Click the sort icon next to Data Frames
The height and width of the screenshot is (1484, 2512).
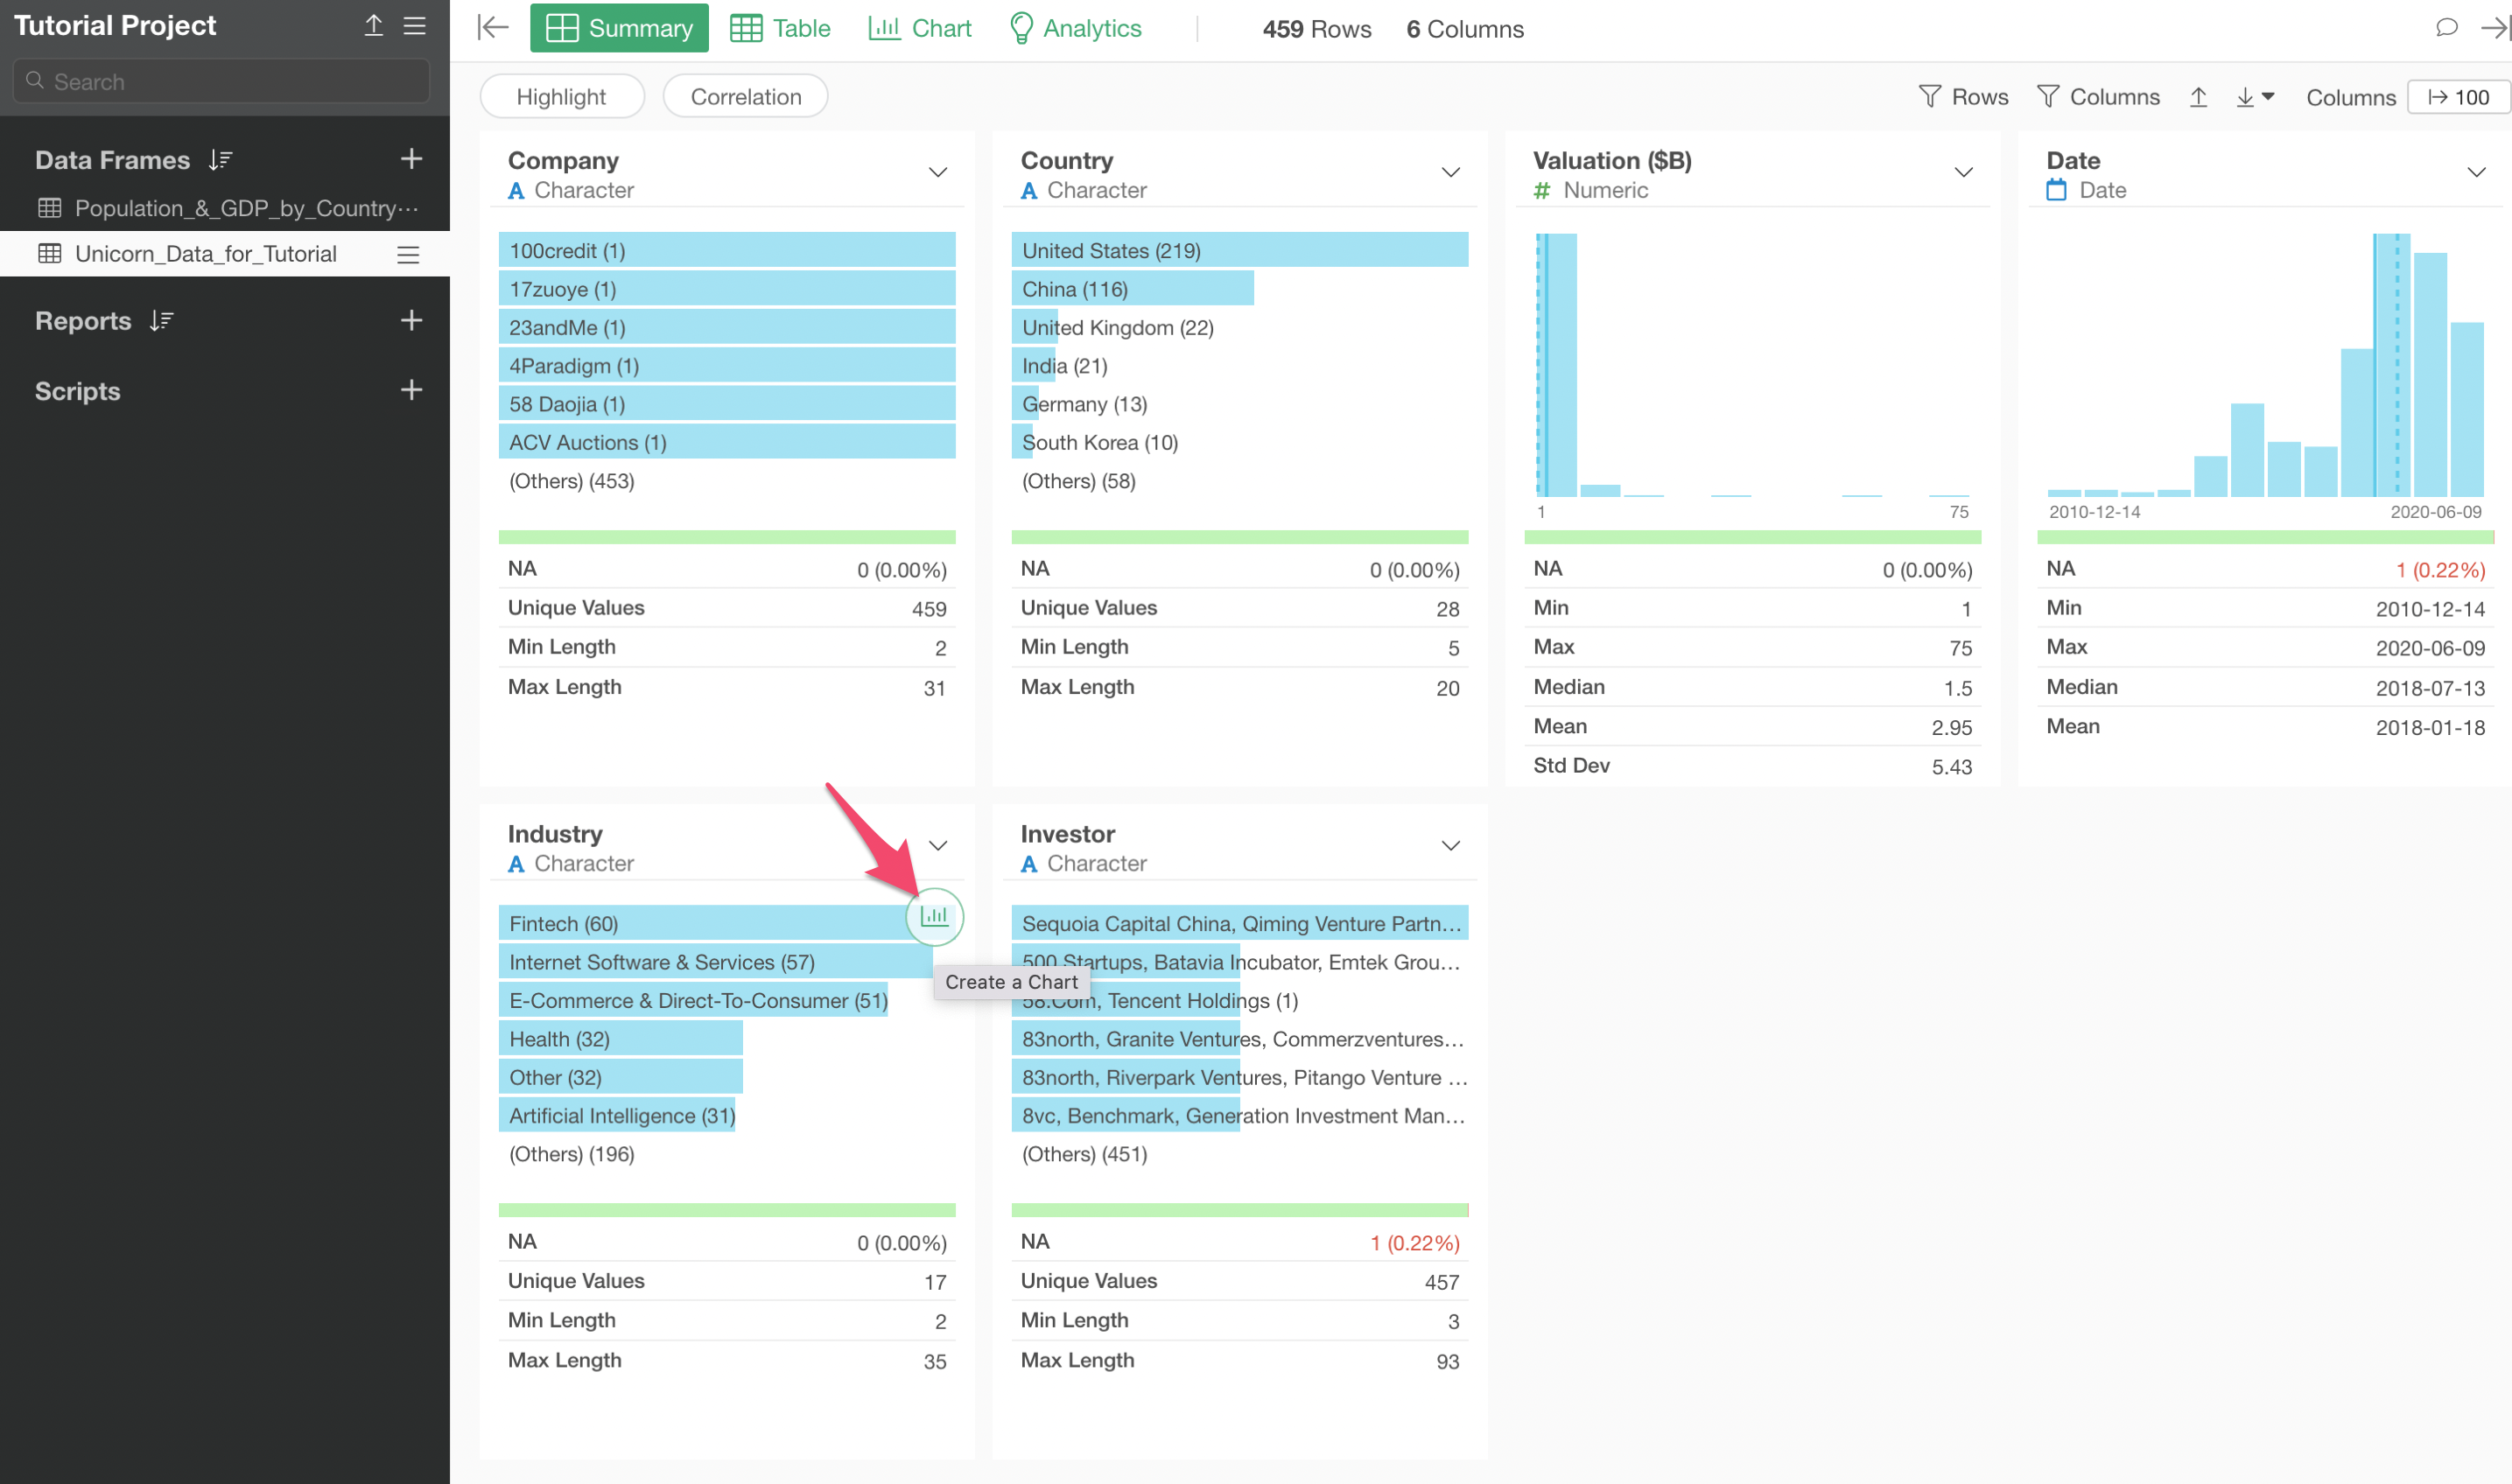point(221,160)
